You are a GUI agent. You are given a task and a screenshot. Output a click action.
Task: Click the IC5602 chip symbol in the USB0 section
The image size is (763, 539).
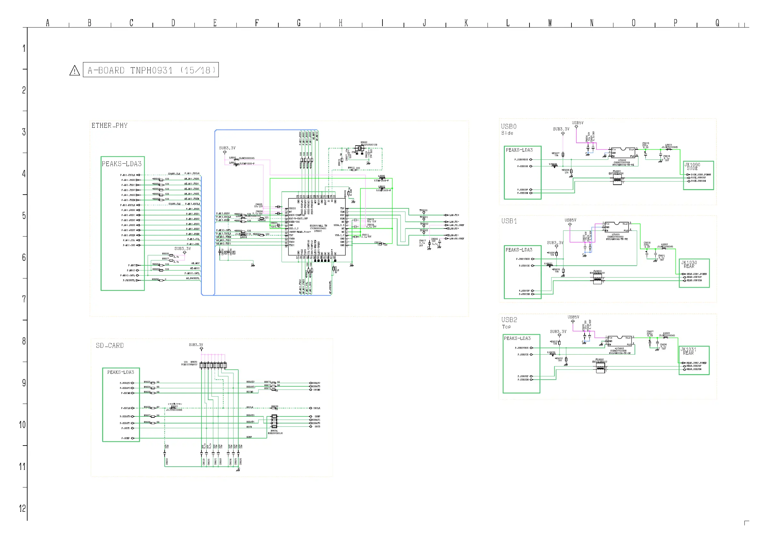pyautogui.click(x=623, y=153)
